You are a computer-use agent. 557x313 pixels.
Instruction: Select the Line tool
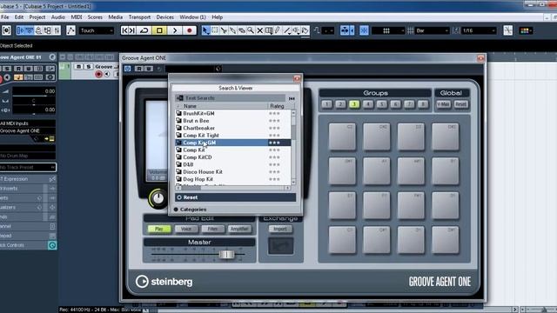pyautogui.click(x=287, y=30)
